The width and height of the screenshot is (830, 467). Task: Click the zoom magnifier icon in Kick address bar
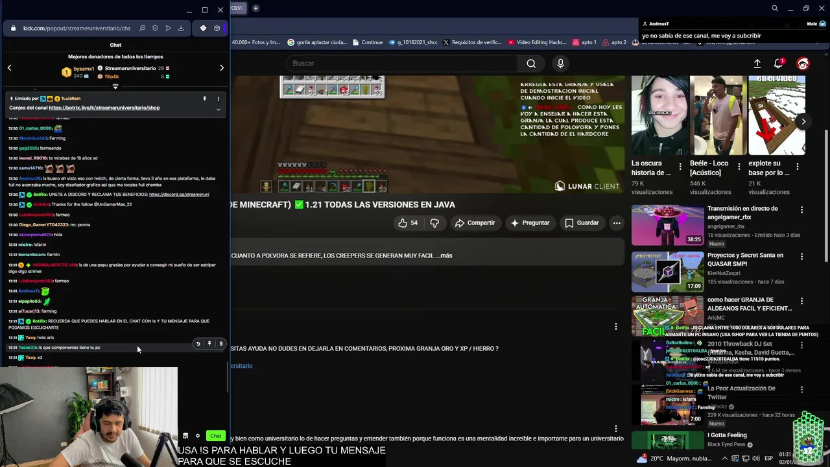coord(142,29)
